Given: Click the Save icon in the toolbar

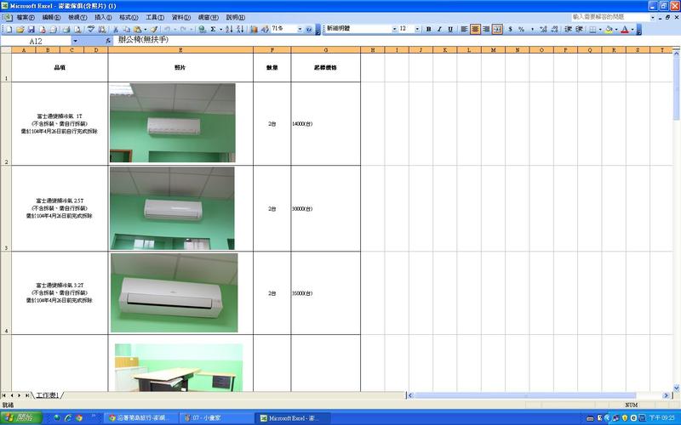Looking at the screenshot, I should coord(30,29).
